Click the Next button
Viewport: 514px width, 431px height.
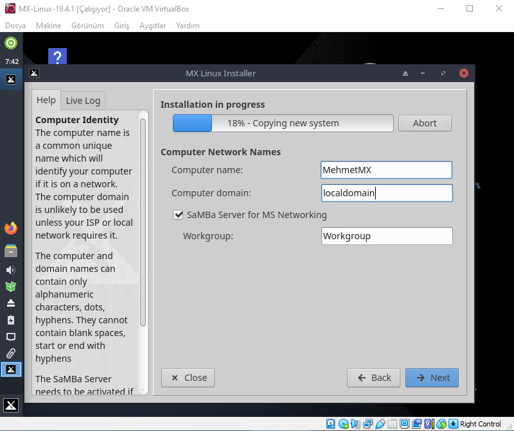[432, 378]
